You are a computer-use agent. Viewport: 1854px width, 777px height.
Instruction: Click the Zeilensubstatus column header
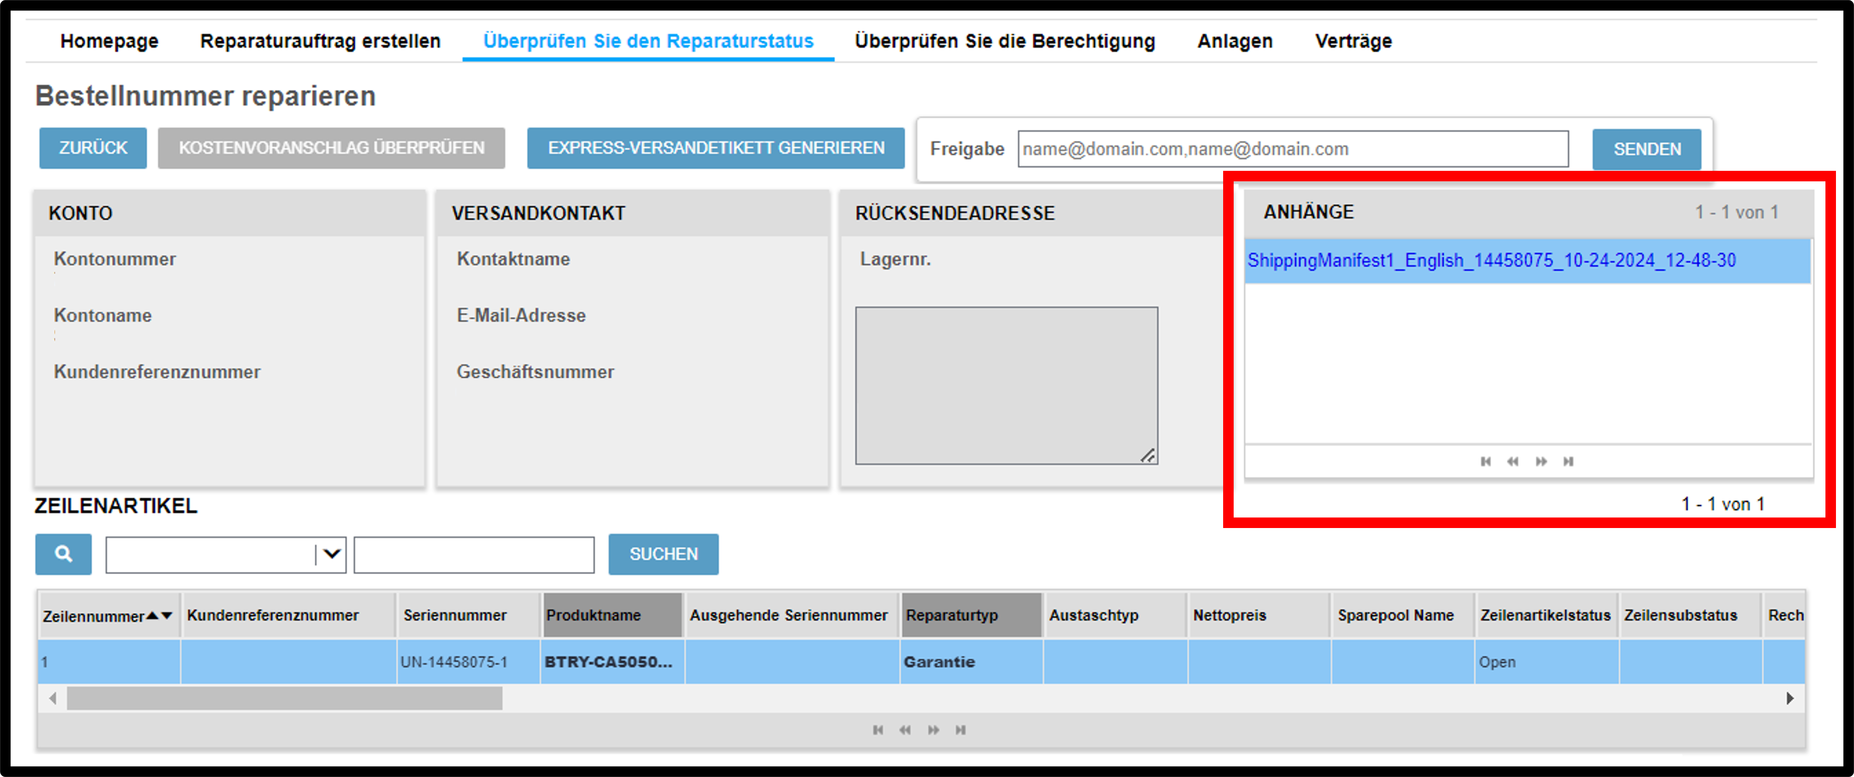pyautogui.click(x=1690, y=615)
